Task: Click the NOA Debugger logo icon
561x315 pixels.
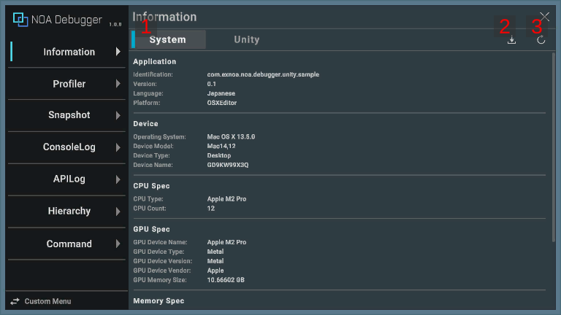Action: click(20, 19)
